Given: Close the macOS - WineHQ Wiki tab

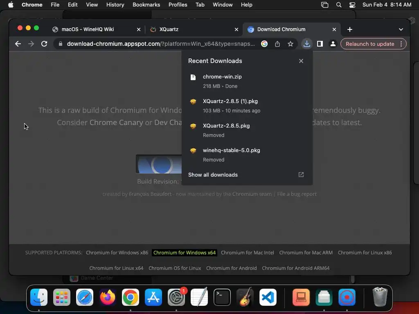Looking at the screenshot, I should [138, 29].
